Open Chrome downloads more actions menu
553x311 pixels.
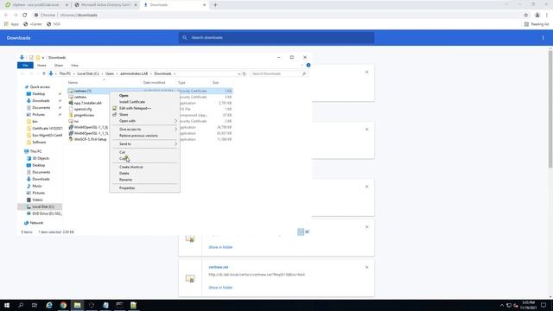point(543,38)
